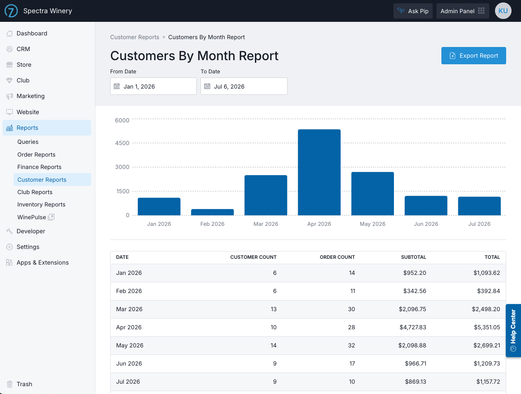Click the May 2026 chart bar
This screenshot has height=394, width=521.
click(372, 194)
